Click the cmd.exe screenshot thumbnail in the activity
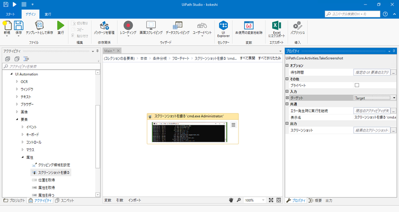The height and width of the screenshot is (212, 399). point(190,132)
